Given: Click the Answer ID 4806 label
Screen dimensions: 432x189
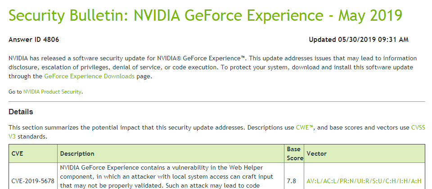Looking at the screenshot, I should (x=34, y=40).
